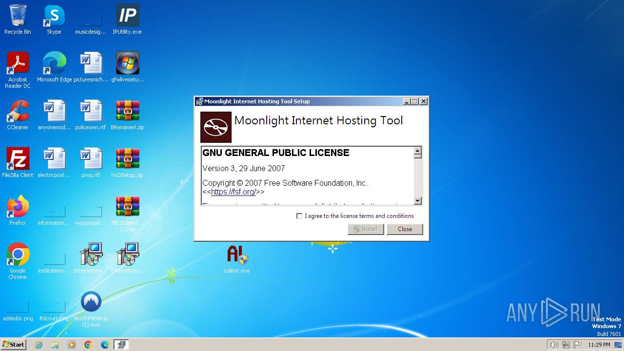Select the Firefox desktop shortcut
Screen dimensions: 624x351
click(18, 211)
